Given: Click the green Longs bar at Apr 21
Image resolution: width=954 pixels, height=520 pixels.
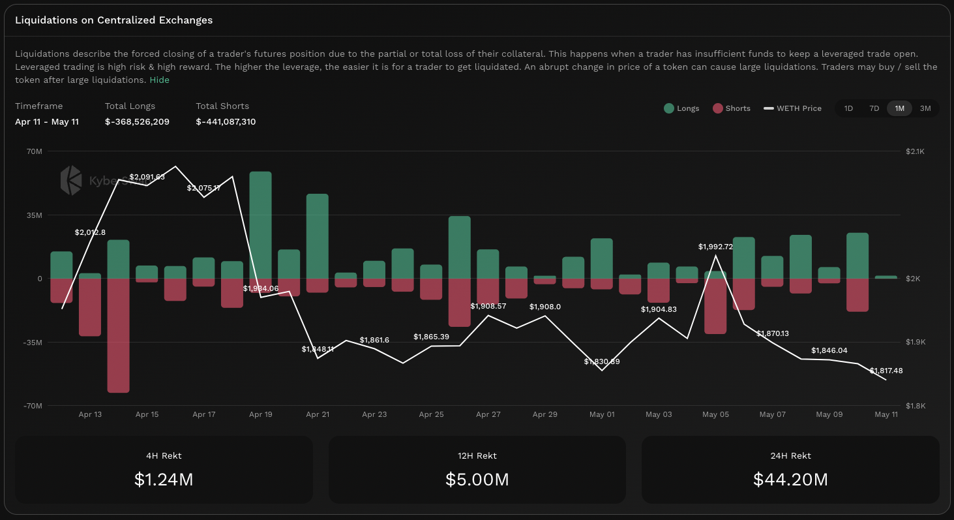Looking at the screenshot, I should point(317,236).
